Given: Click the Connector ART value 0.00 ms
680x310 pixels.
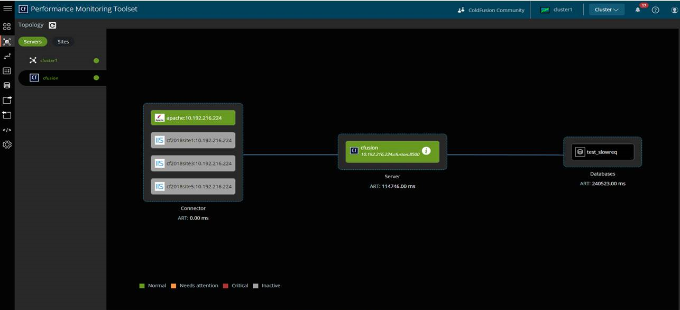Looking at the screenshot, I should tap(199, 218).
